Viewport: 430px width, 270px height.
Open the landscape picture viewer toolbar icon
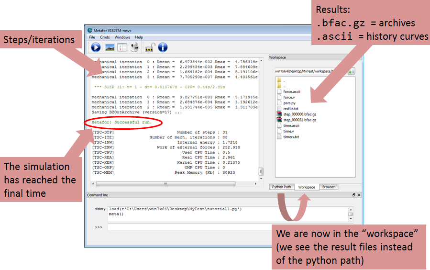110,48
